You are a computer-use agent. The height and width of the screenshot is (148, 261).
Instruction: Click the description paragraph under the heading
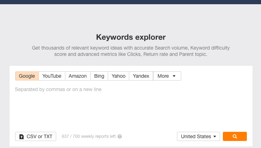click(x=131, y=51)
